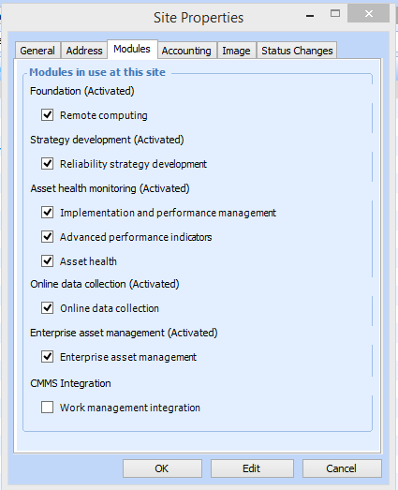This screenshot has width=398, height=490.
Task: Open the Address tab
Action: [x=84, y=51]
